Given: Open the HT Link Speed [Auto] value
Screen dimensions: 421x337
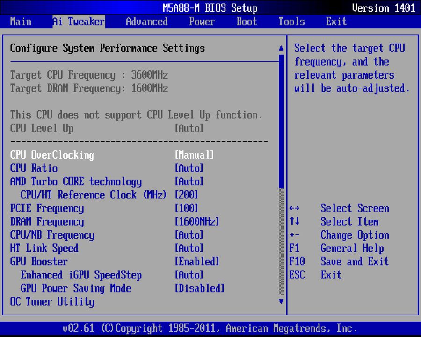Looking at the screenshot, I should (x=189, y=249).
